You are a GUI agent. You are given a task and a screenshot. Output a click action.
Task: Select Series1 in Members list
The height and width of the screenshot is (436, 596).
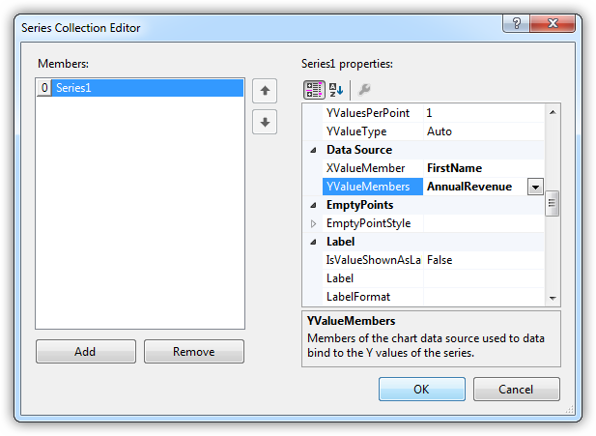click(140, 88)
